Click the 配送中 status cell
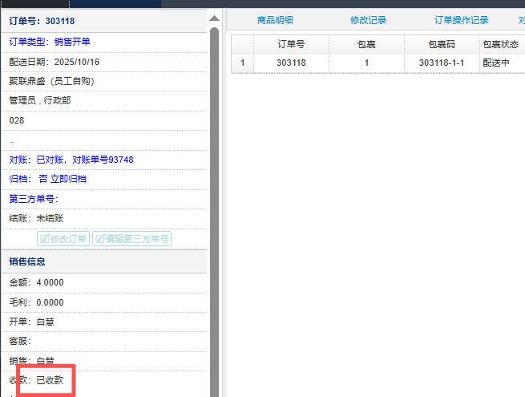 496,63
